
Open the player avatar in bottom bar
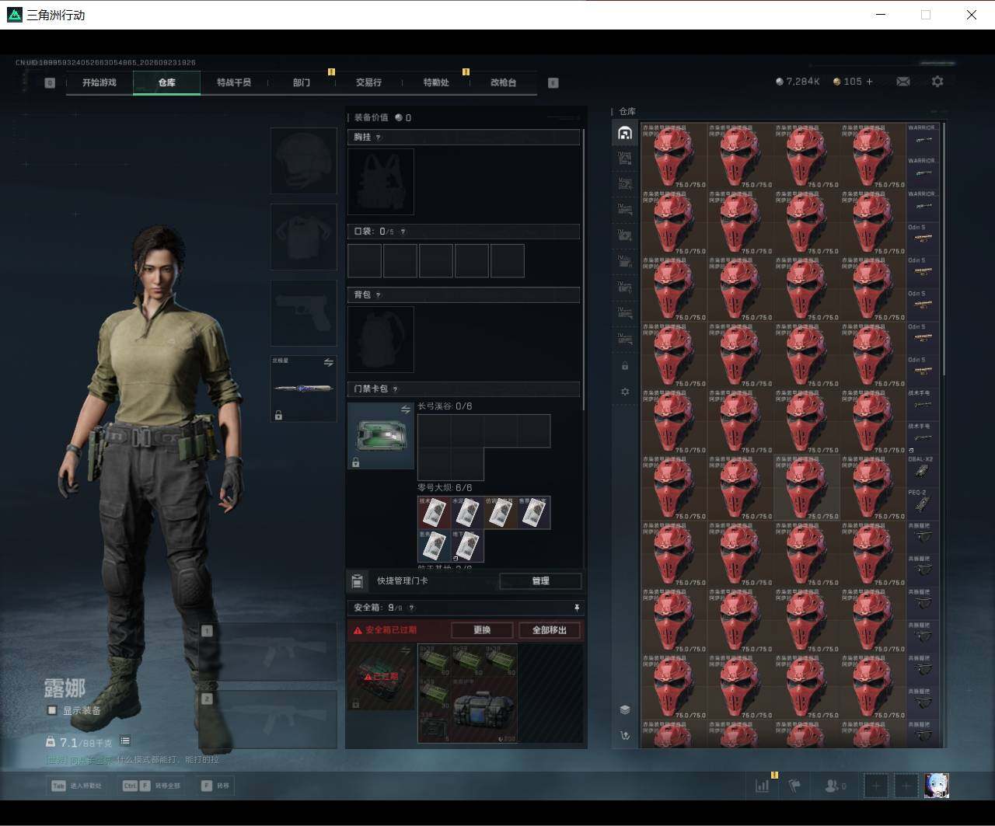pos(936,786)
